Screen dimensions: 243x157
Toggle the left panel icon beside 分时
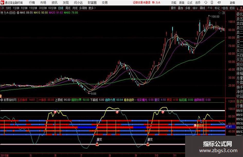click(2, 8)
